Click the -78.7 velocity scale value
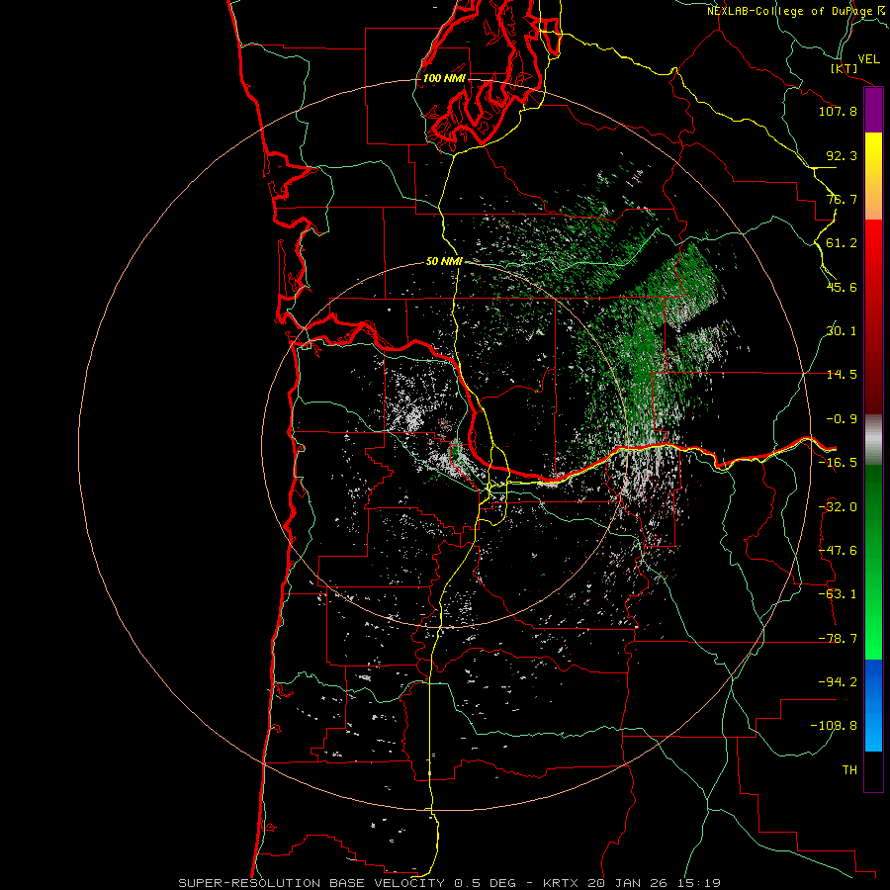Viewport: 890px width, 890px height. pos(838,639)
